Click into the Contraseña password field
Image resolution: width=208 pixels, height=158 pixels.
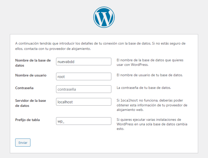pos(84,89)
